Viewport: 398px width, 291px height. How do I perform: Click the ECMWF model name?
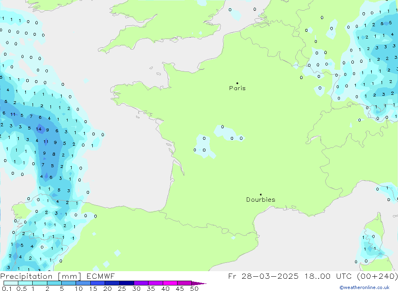(101, 276)
